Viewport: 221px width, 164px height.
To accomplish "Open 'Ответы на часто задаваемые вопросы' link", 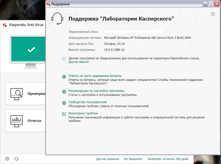I will pyautogui.click(x=95, y=76).
